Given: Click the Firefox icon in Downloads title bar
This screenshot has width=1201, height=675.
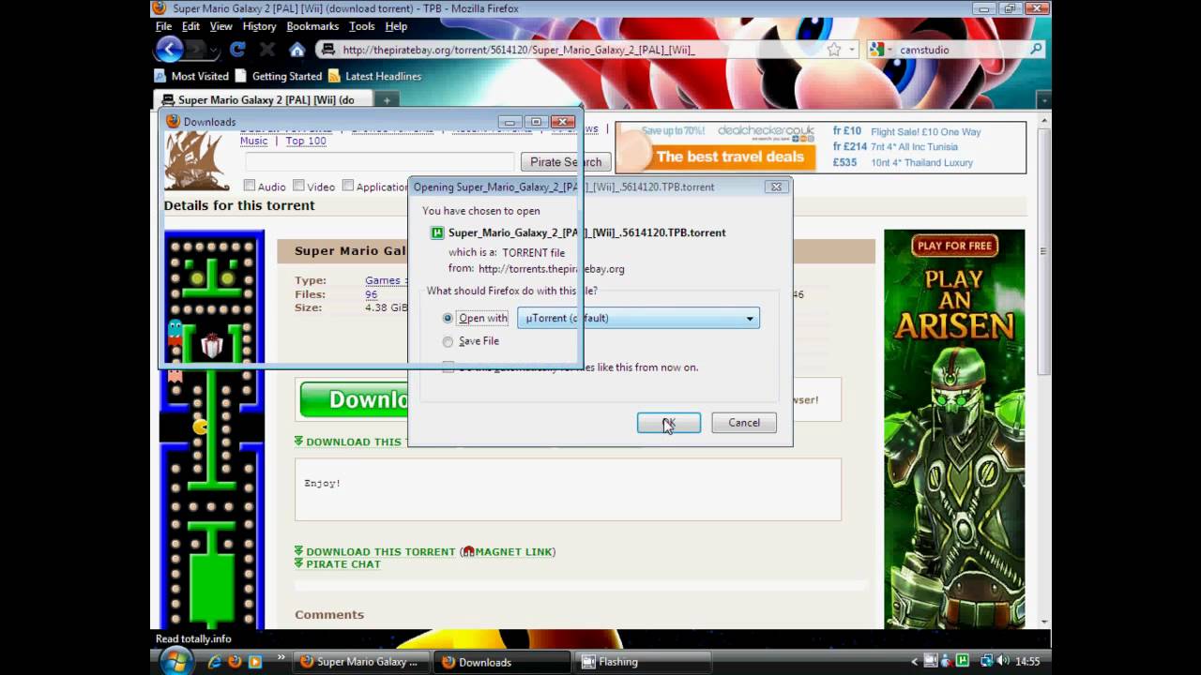Looking at the screenshot, I should pyautogui.click(x=173, y=121).
